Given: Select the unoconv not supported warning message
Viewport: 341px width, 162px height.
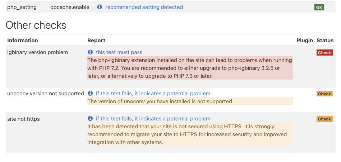Looking at the screenshot, I should 190,101.
